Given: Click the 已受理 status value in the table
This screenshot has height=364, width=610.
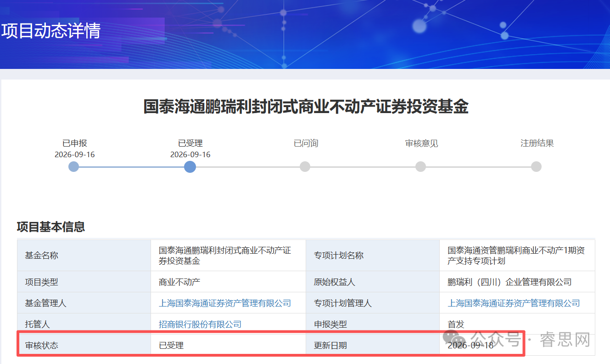Looking at the screenshot, I should (171, 345).
